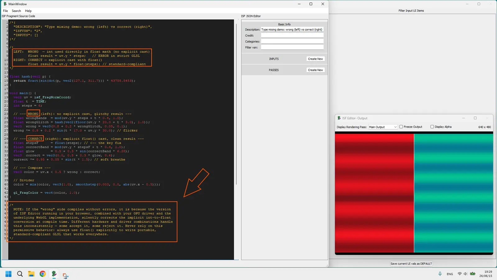Open the Display Rendering Pass dropdown

(383, 127)
